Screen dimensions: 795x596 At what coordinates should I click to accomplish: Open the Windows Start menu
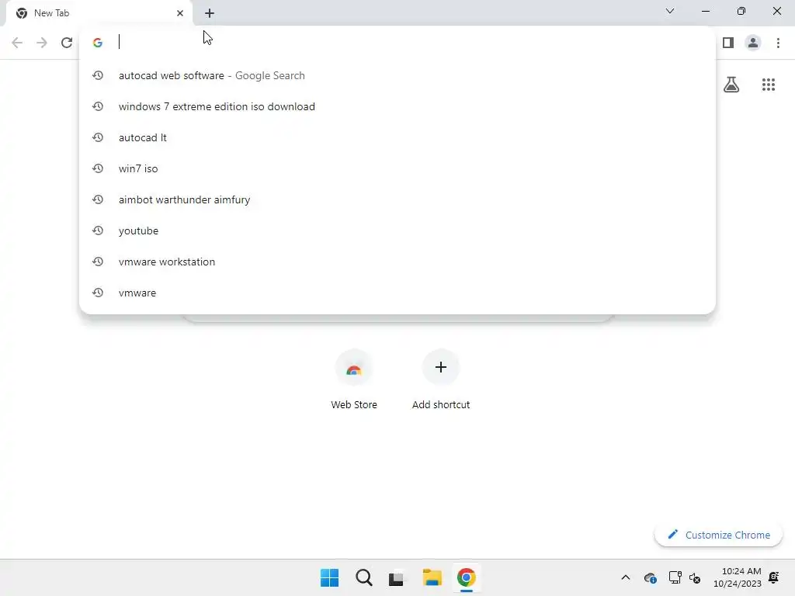tap(329, 577)
